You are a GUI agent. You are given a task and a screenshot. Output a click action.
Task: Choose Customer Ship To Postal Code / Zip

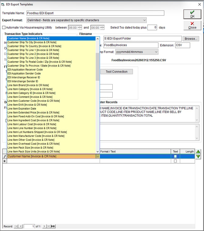[x=51, y=62]
